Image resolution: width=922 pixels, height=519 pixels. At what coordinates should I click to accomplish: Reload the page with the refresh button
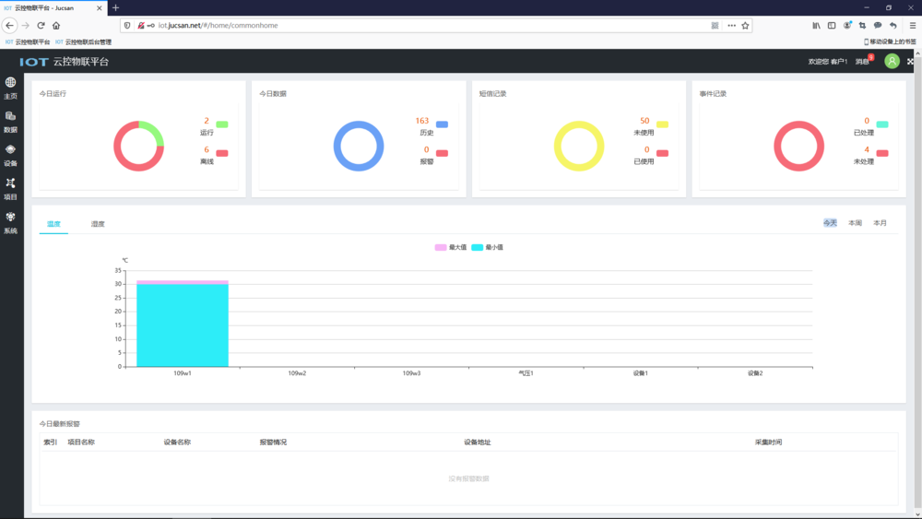pyautogui.click(x=41, y=26)
